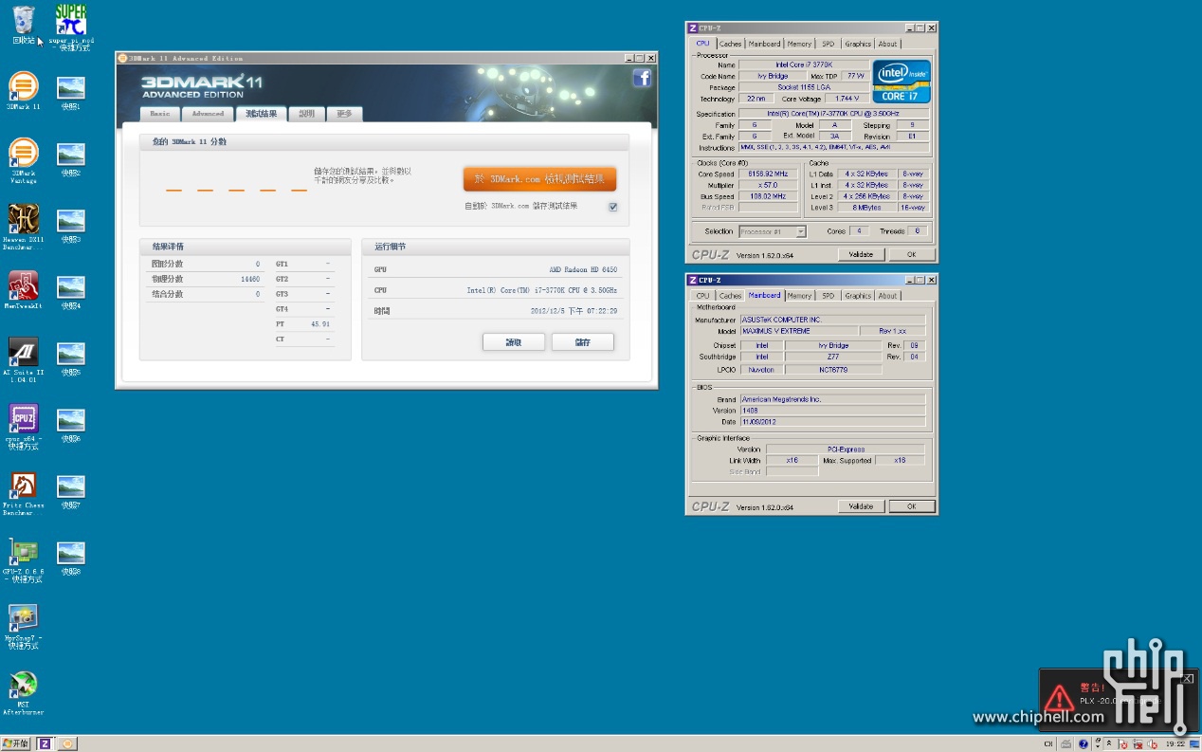Screen dimensions: 1202x752
Task: Click the muted volume tray icon
Action: (1152, 743)
